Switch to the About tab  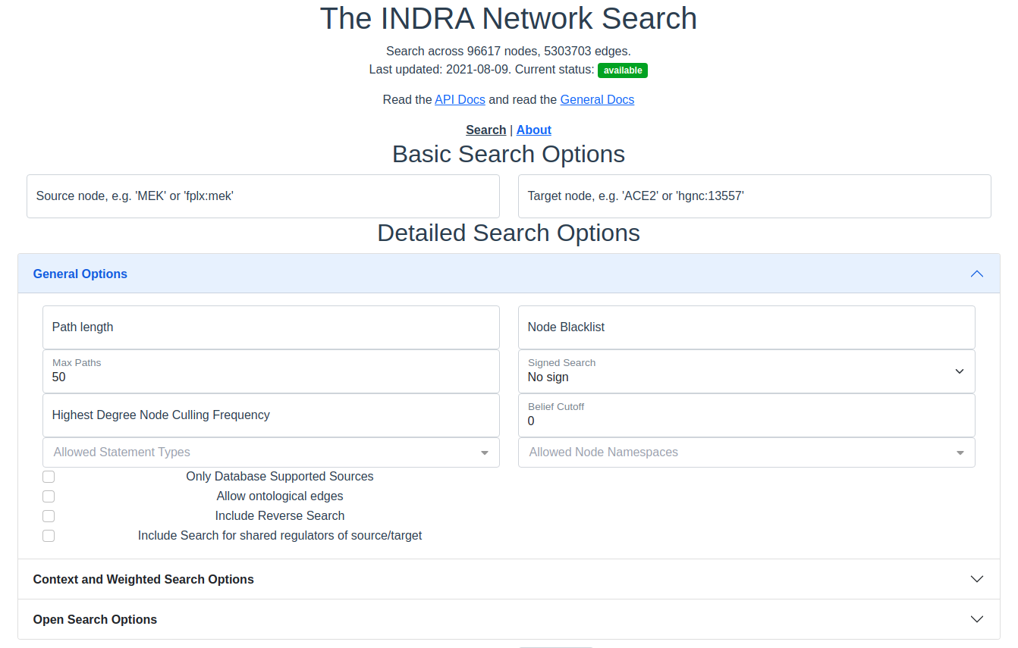click(534, 130)
